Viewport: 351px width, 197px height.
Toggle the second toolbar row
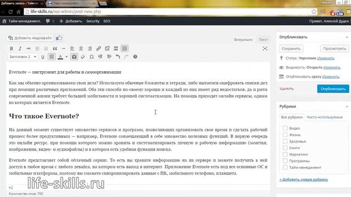tap(124, 49)
